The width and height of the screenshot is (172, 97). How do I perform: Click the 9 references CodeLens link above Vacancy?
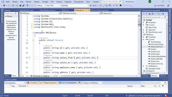[x=43, y=38]
